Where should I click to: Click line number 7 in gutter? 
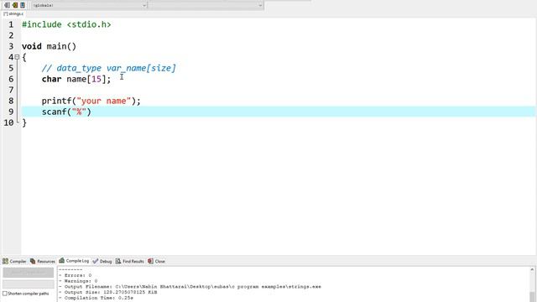11,90
